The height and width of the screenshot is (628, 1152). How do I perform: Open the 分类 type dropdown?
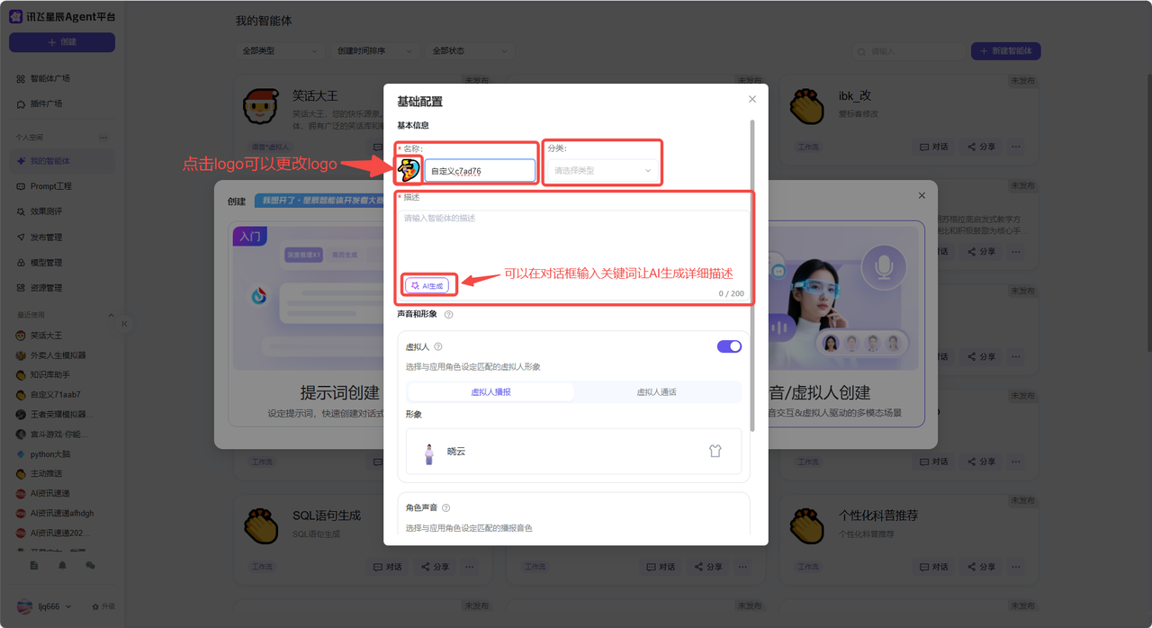coord(602,170)
